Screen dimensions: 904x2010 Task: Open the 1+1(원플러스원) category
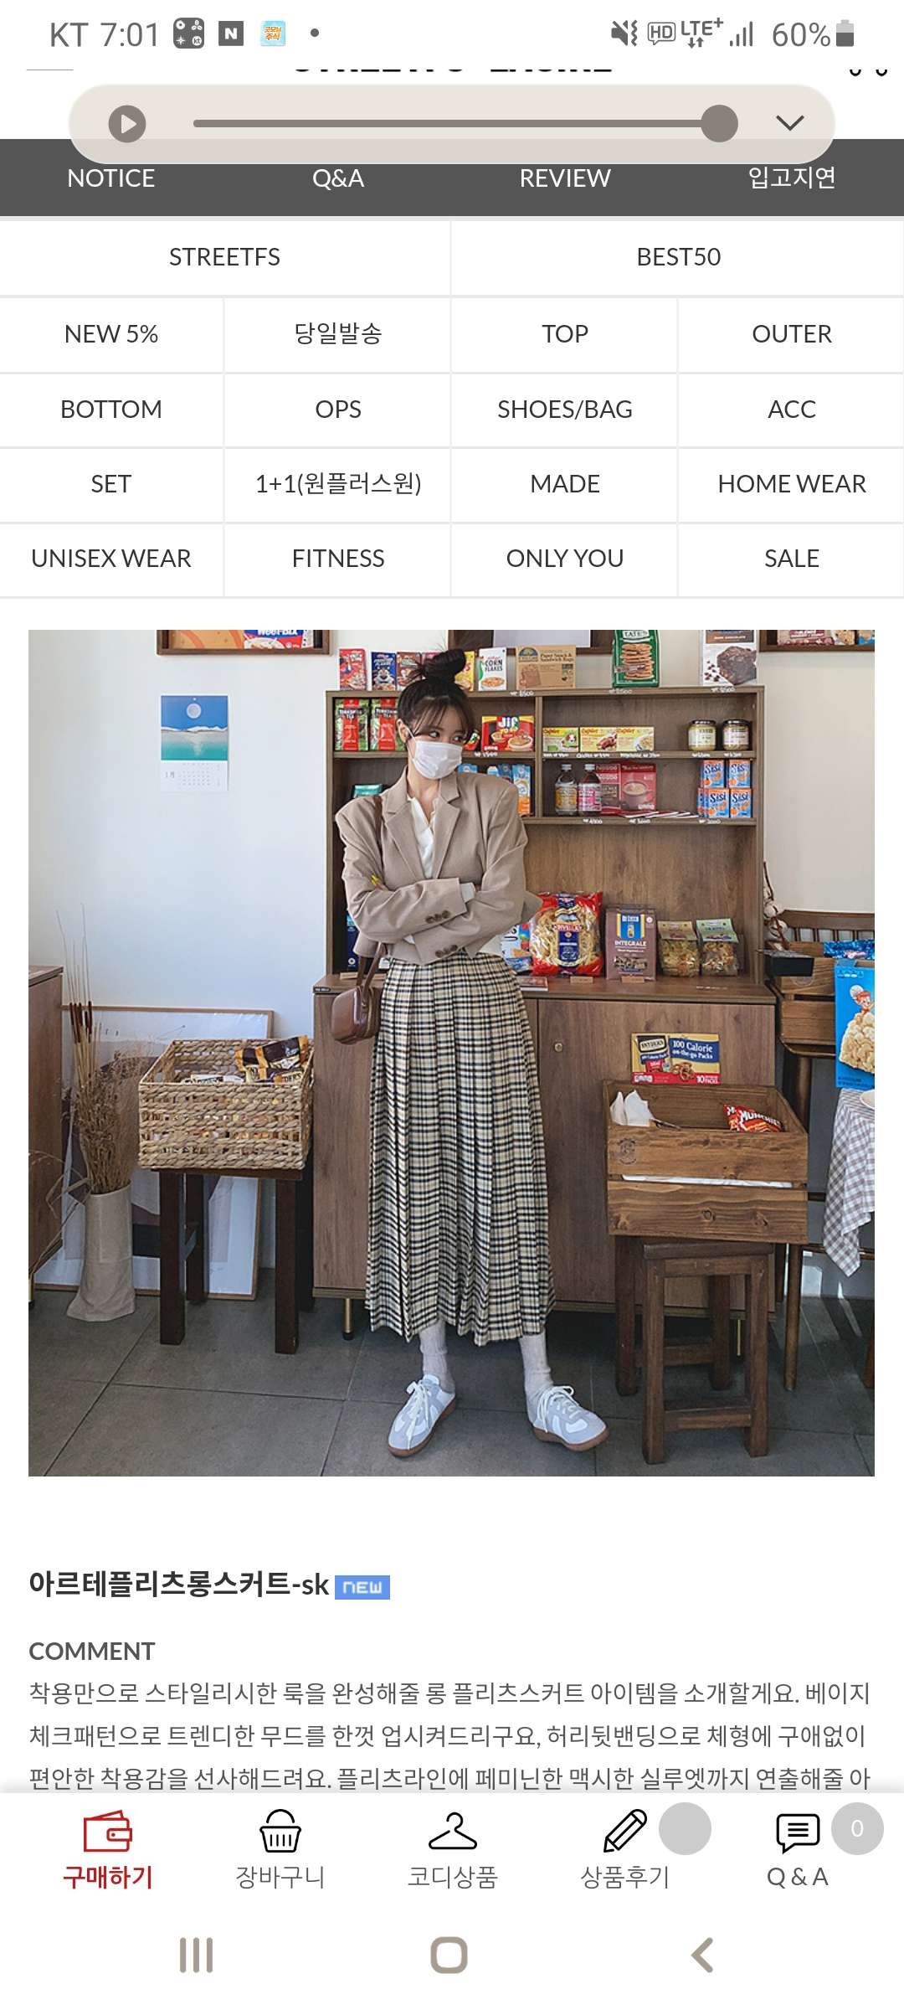[x=338, y=484]
